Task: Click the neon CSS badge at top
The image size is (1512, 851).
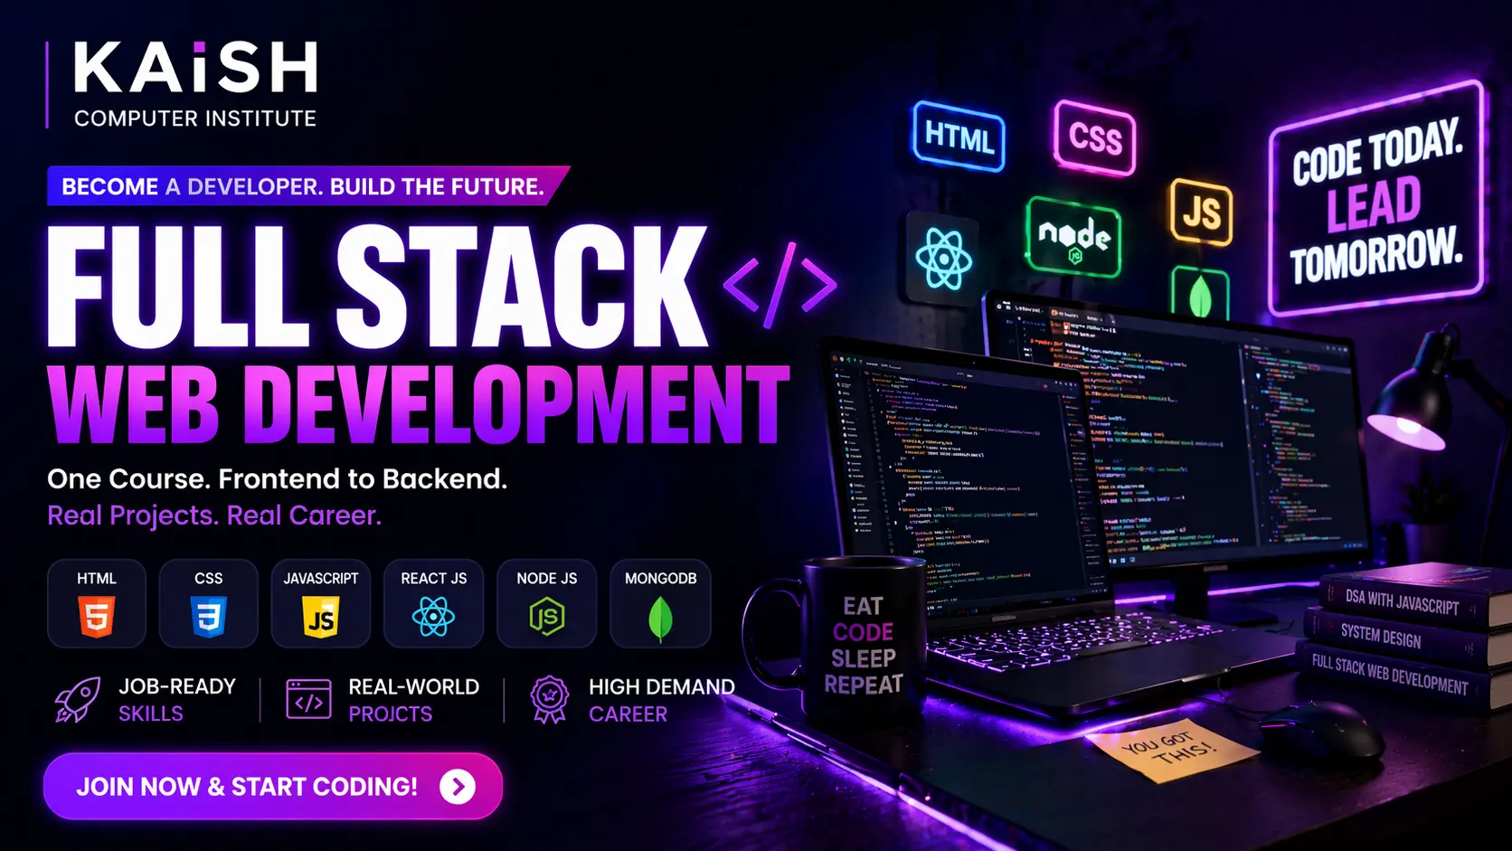Action: pos(1096,137)
